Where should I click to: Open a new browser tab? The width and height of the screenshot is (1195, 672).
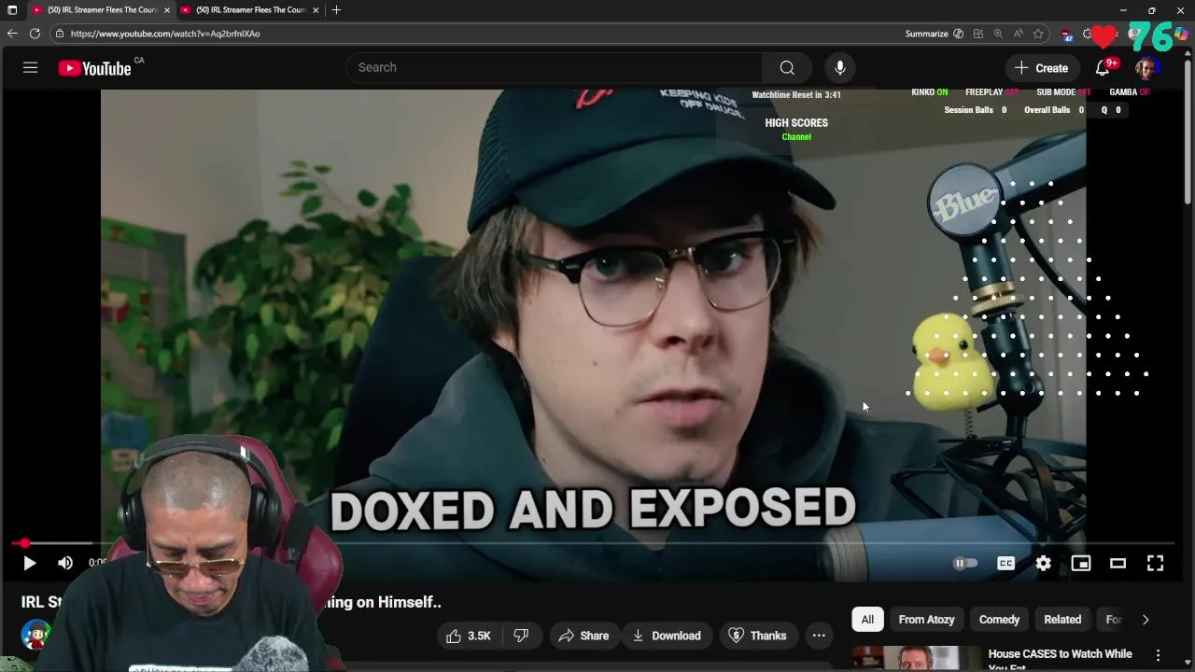pyautogui.click(x=336, y=9)
